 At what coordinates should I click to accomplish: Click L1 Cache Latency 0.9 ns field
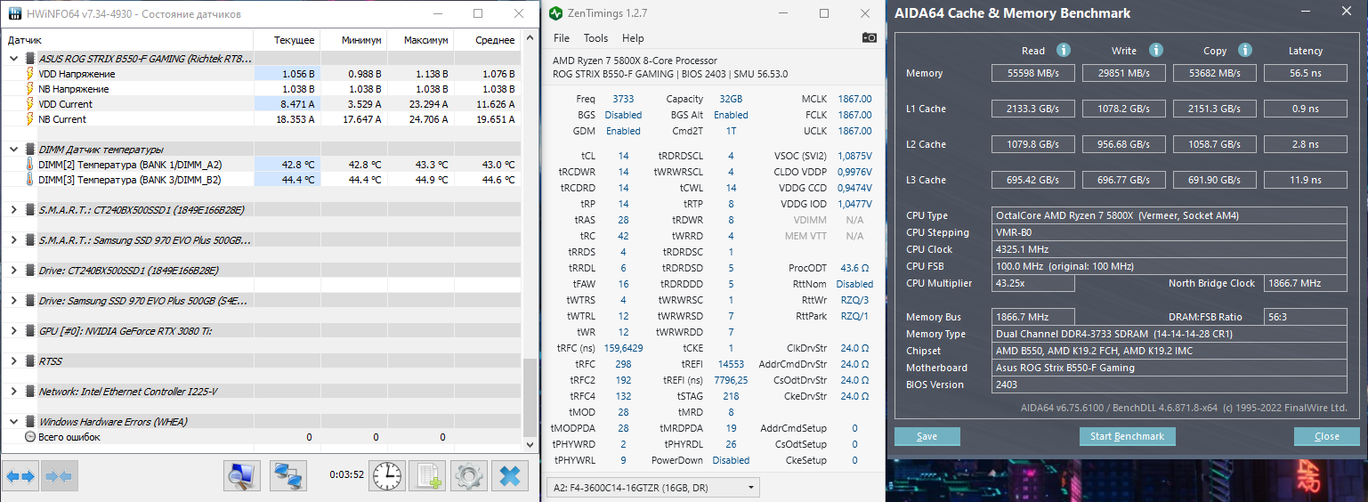click(x=1306, y=109)
